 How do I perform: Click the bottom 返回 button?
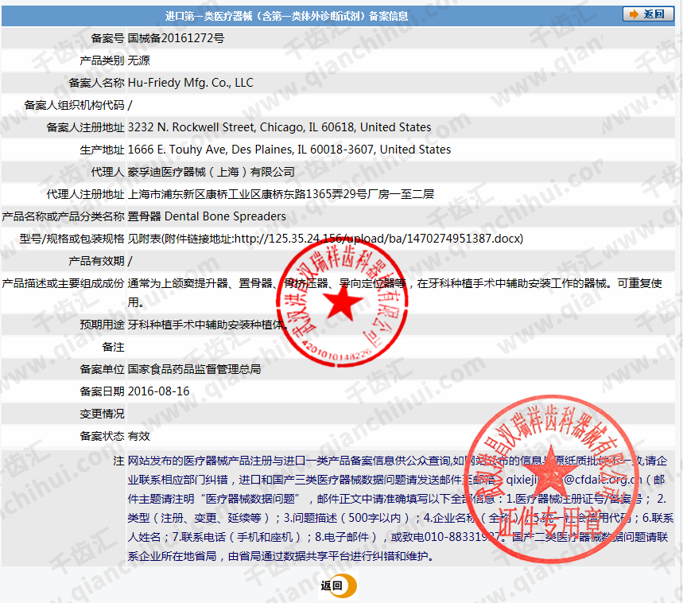pyautogui.click(x=332, y=586)
